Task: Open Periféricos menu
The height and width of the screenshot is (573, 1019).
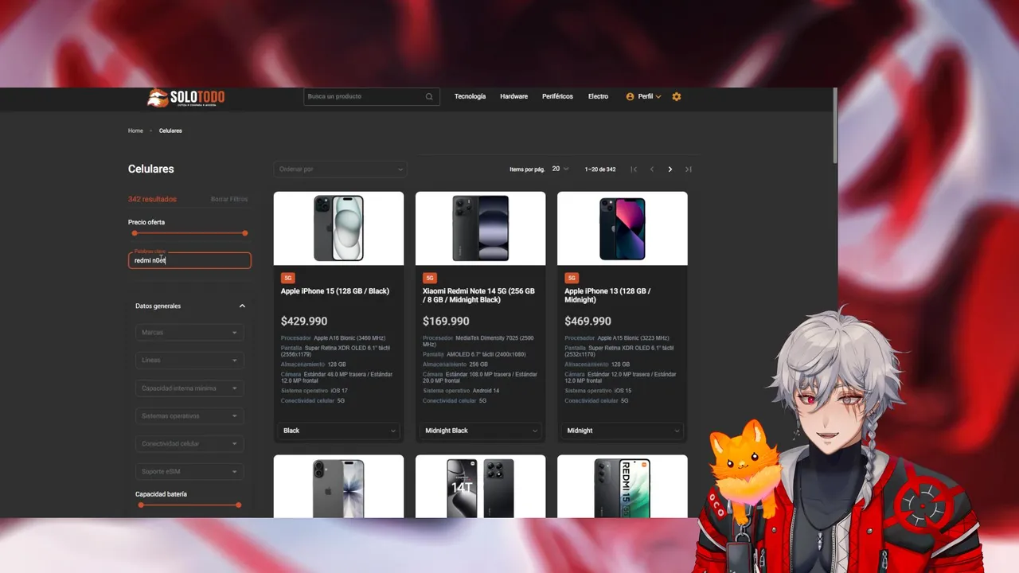Action: coord(557,96)
